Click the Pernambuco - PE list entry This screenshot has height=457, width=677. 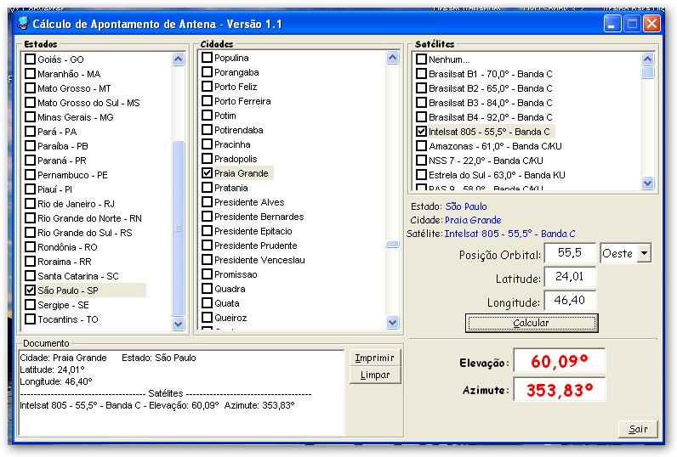point(72,175)
